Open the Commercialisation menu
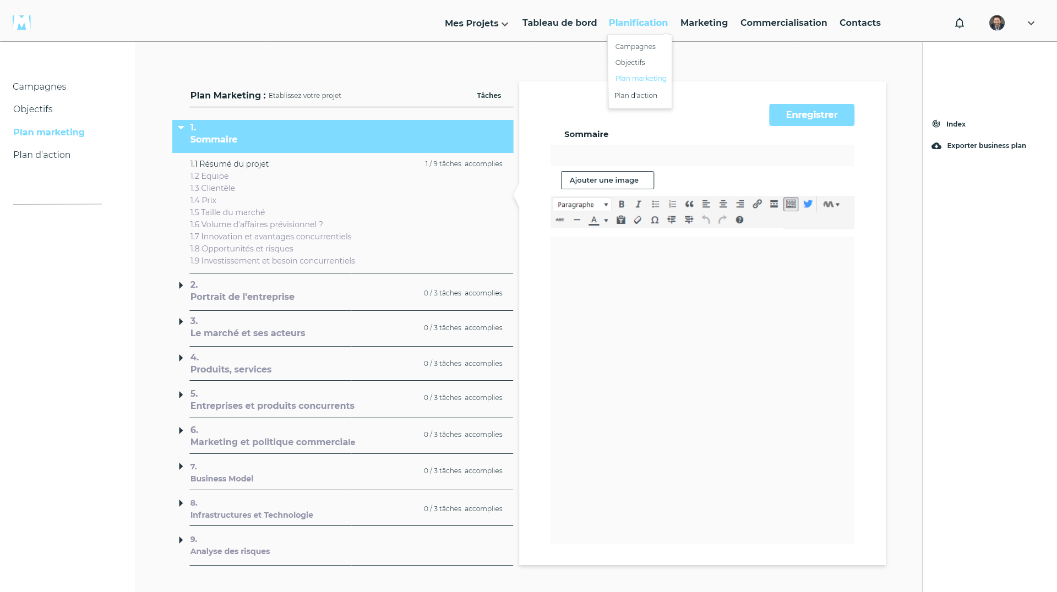 [783, 23]
